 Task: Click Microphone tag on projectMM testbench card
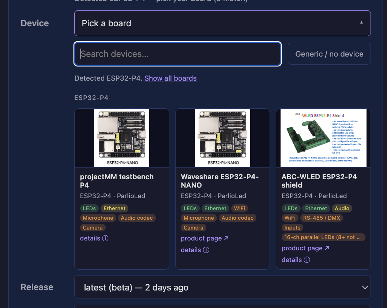click(x=98, y=218)
